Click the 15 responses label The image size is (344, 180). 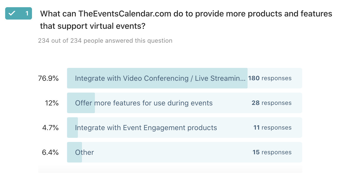(272, 152)
